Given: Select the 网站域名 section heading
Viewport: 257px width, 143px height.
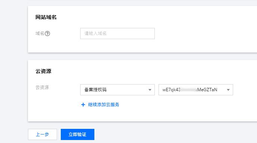Looking at the screenshot, I should click(46, 17).
